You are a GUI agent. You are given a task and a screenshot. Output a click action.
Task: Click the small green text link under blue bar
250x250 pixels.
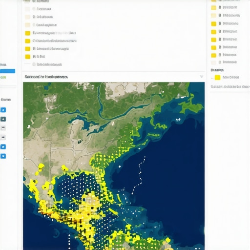[3, 78]
